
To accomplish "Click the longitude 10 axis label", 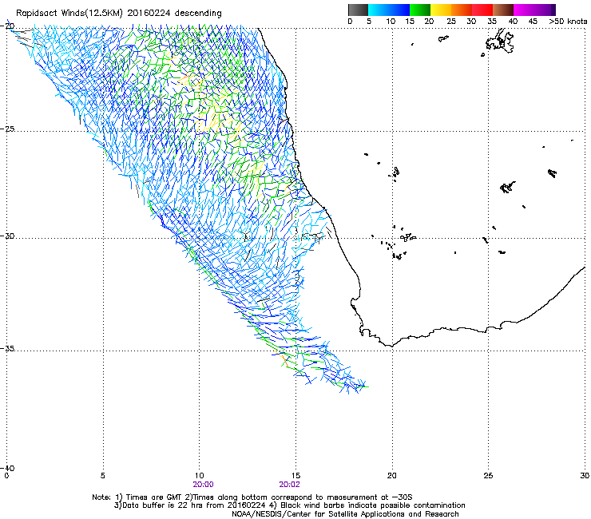I will click(x=199, y=476).
